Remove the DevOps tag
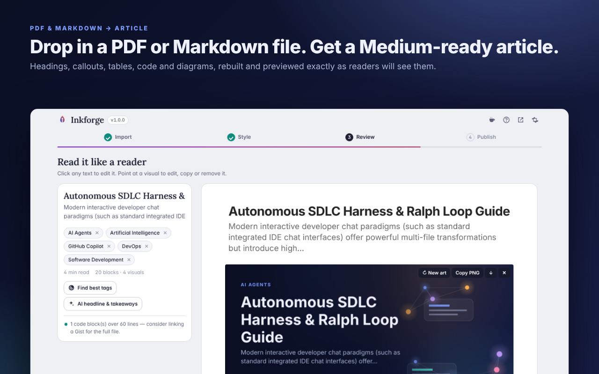The width and height of the screenshot is (599, 374). (x=146, y=246)
